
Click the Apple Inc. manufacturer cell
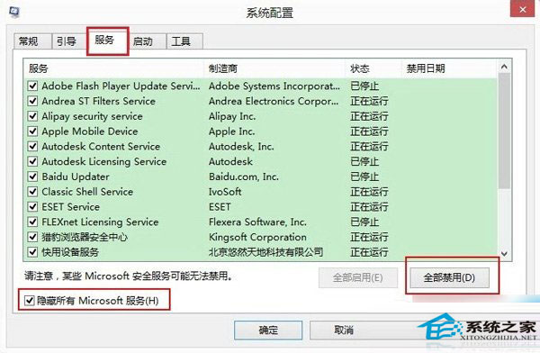[x=232, y=131]
